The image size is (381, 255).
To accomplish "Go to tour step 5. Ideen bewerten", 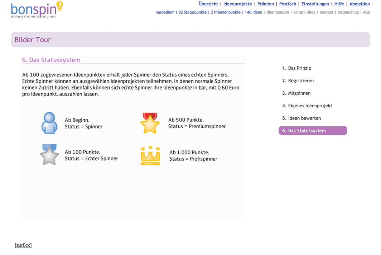I will click(x=301, y=118).
